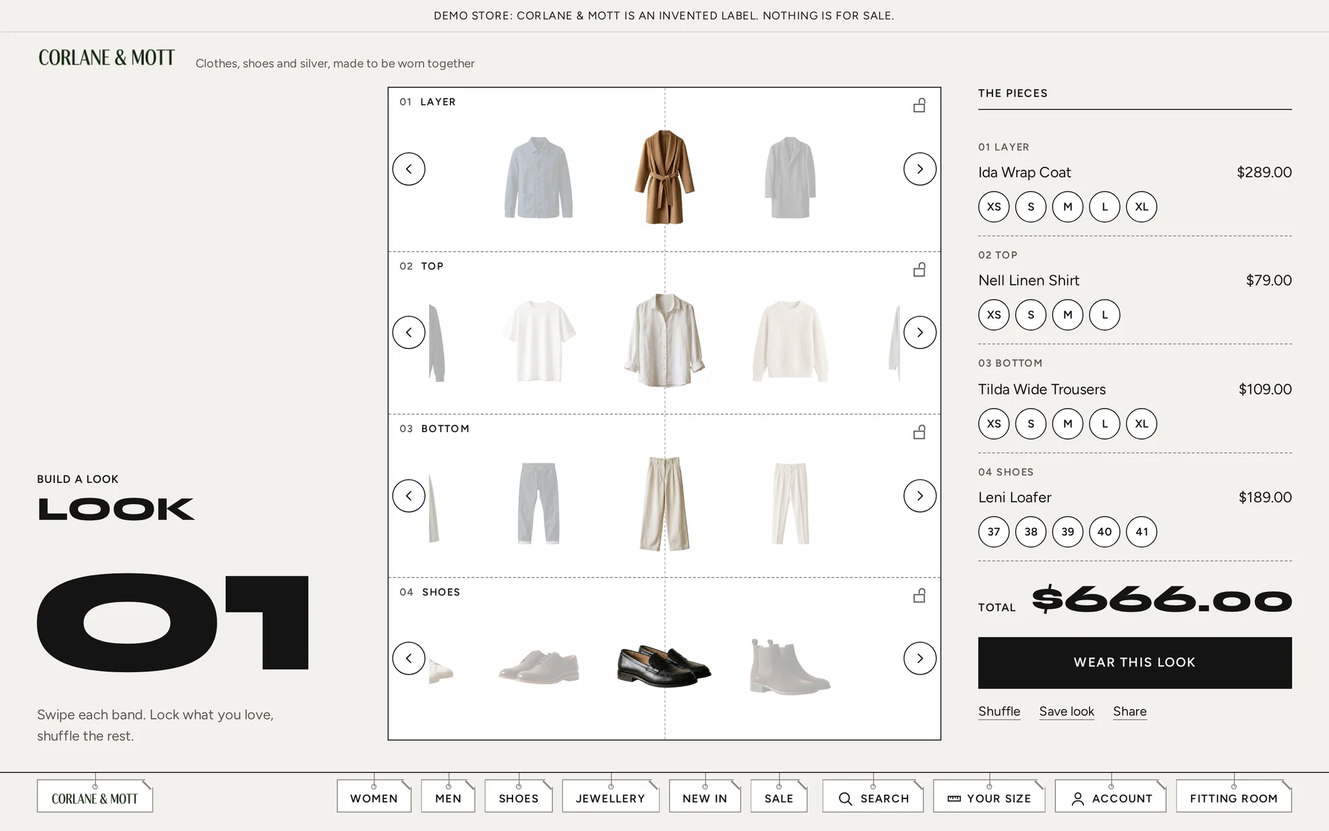Pick the grey chelsea boots thumbnail
This screenshot has height=831, width=1329.
pyautogui.click(x=789, y=667)
